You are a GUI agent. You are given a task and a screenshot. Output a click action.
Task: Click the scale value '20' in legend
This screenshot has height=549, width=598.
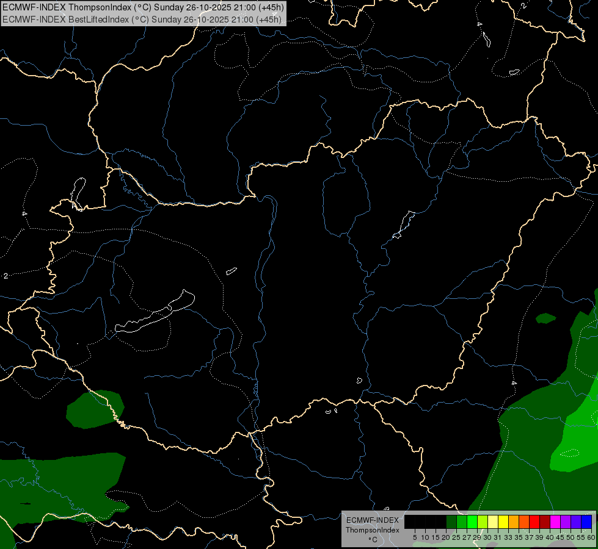(x=446, y=537)
